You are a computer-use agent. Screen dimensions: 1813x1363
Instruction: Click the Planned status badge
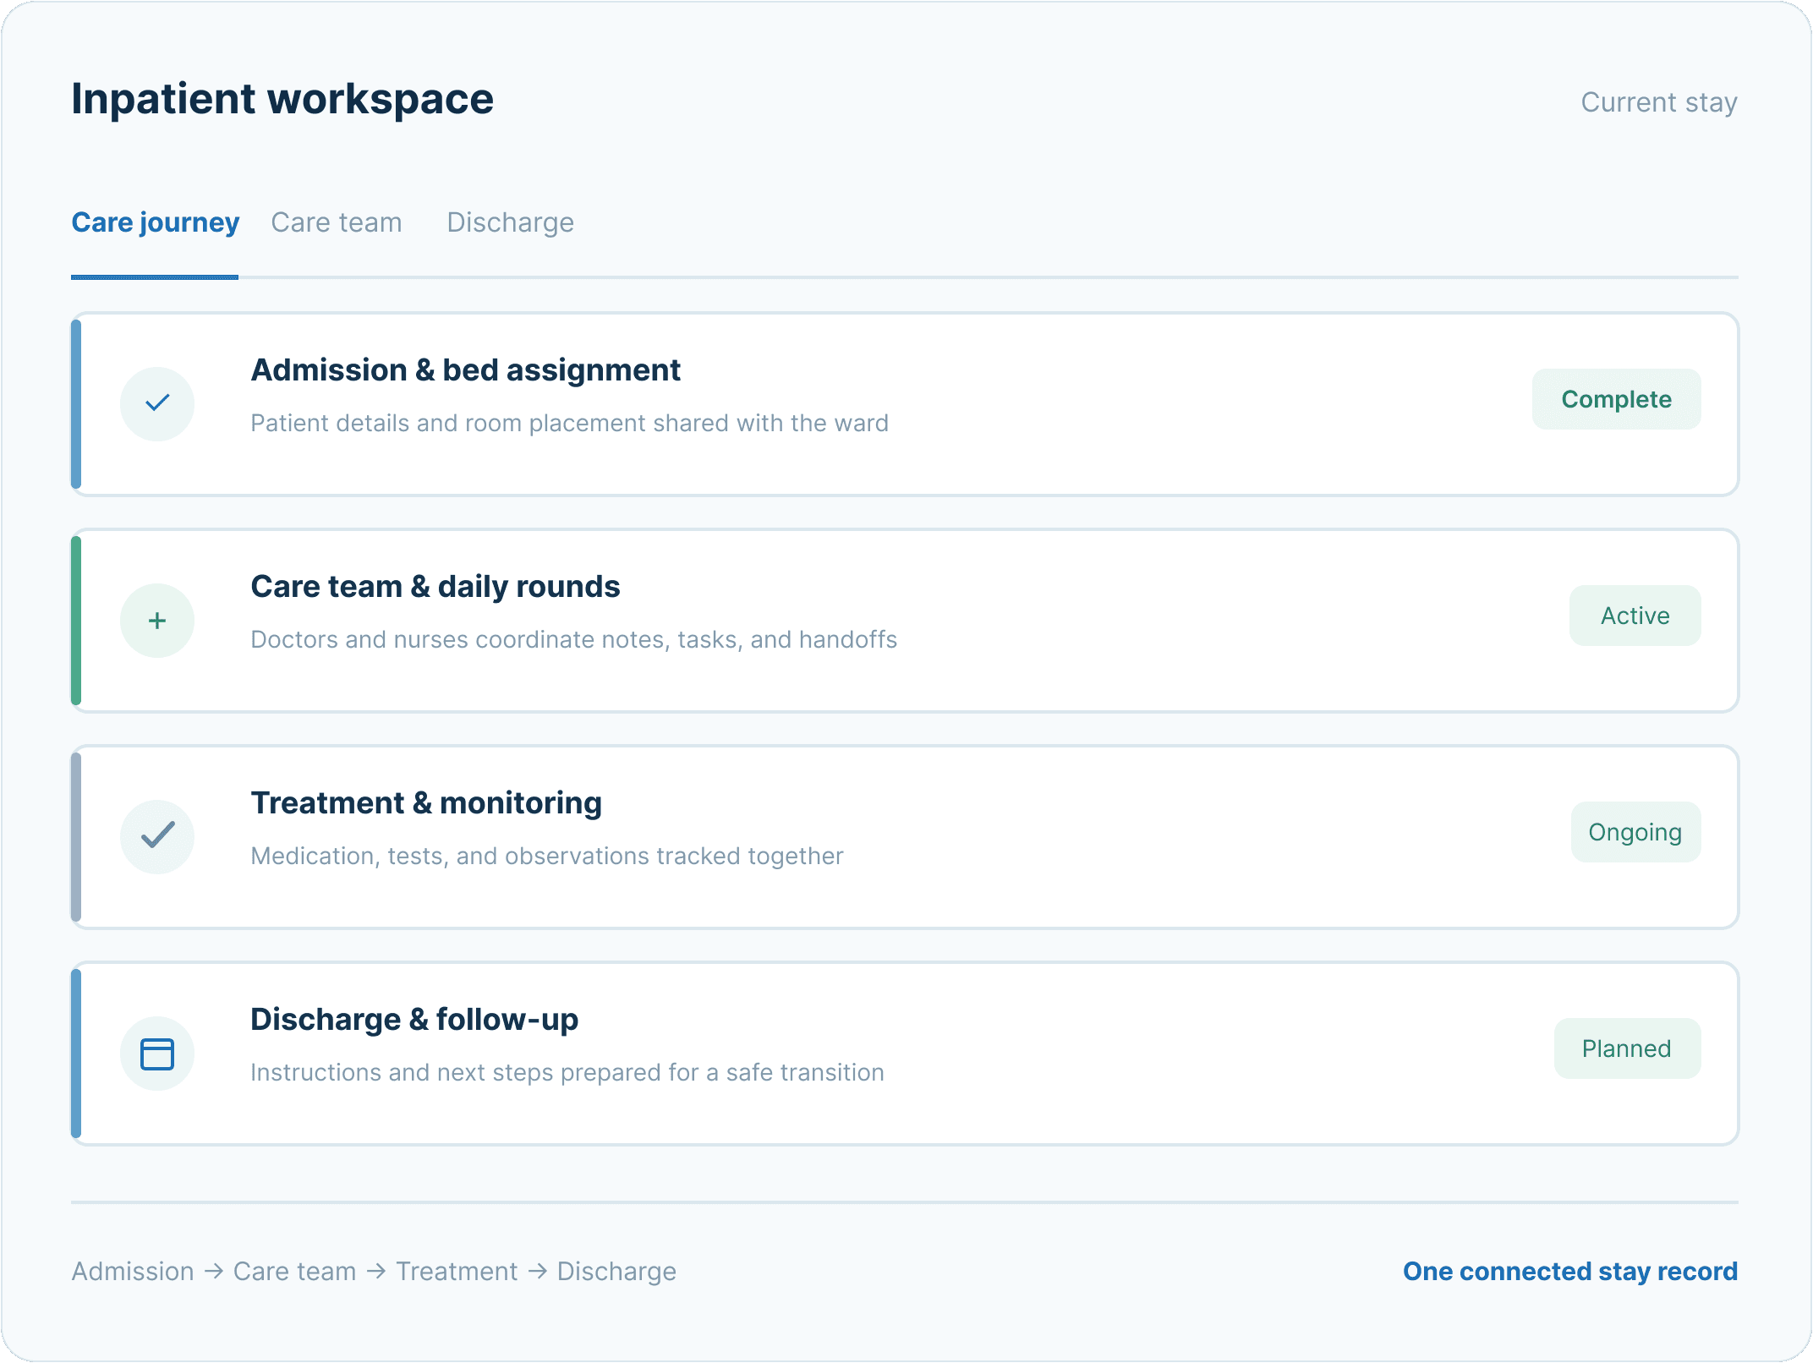coord(1627,1048)
